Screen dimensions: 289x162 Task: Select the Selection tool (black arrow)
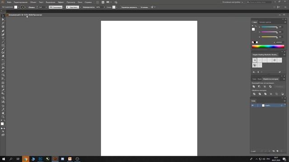[x=3, y=16]
